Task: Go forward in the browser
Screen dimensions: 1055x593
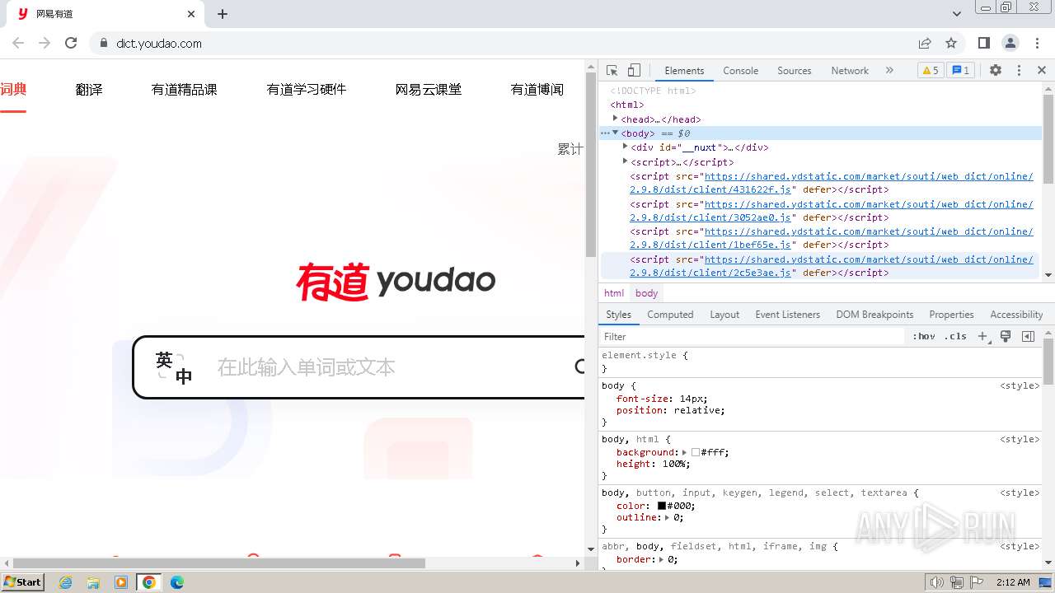Action: point(45,43)
